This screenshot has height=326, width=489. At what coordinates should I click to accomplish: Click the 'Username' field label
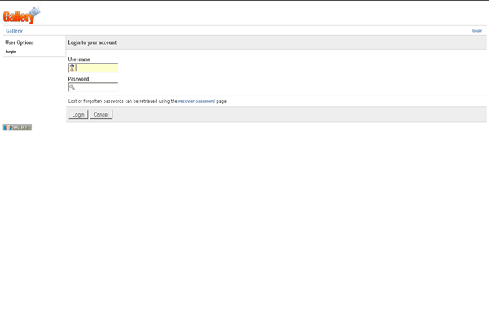(x=79, y=59)
